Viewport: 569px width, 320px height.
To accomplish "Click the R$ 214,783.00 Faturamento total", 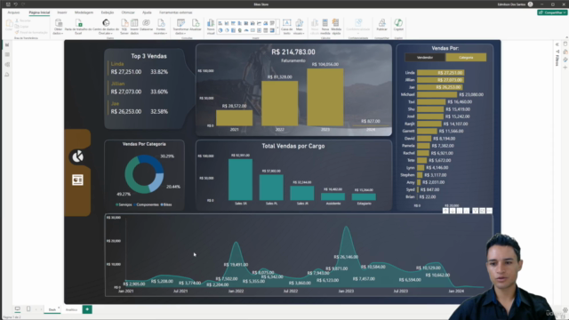I will click(293, 52).
